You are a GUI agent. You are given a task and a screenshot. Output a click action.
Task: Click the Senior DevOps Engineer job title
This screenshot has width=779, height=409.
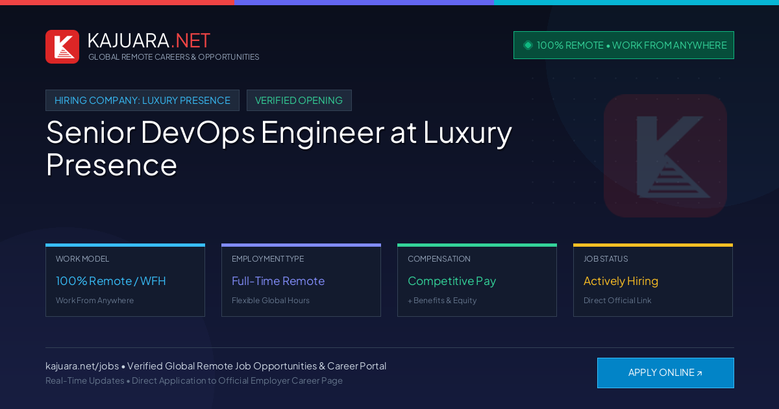tap(279, 148)
